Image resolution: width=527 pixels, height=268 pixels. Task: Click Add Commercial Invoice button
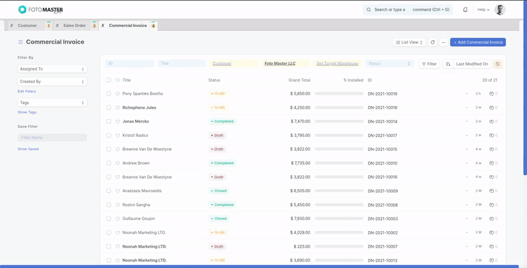(x=478, y=42)
